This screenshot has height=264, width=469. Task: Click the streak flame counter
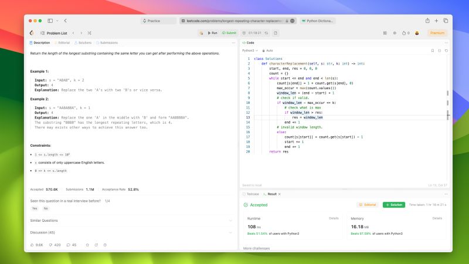coord(406,33)
